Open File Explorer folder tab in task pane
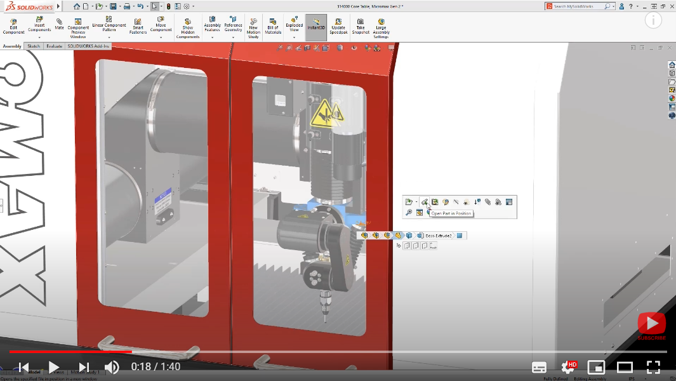This screenshot has height=381, width=676. pos(672,81)
